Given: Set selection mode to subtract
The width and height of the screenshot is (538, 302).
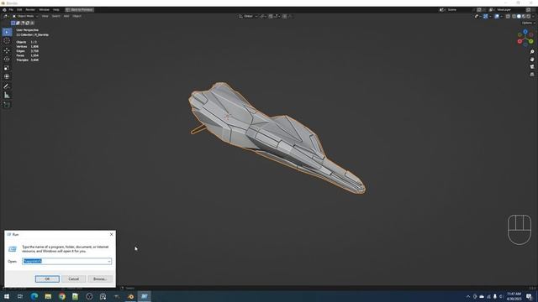Looking at the screenshot, I should pyautogui.click(x=23, y=23).
